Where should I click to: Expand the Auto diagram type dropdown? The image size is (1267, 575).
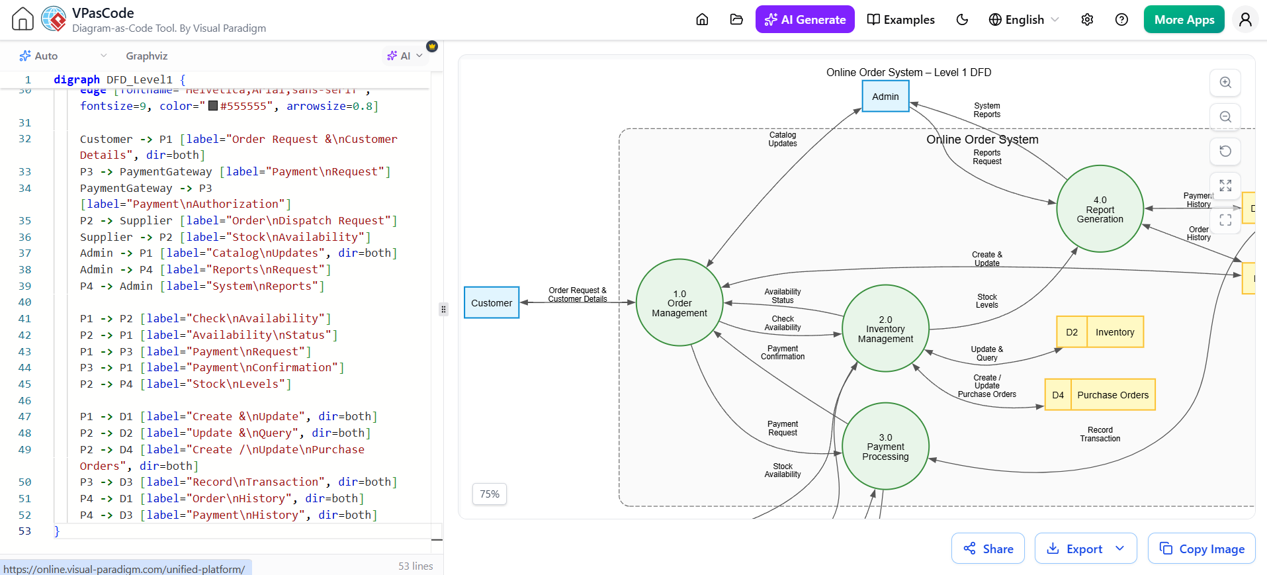[63, 56]
